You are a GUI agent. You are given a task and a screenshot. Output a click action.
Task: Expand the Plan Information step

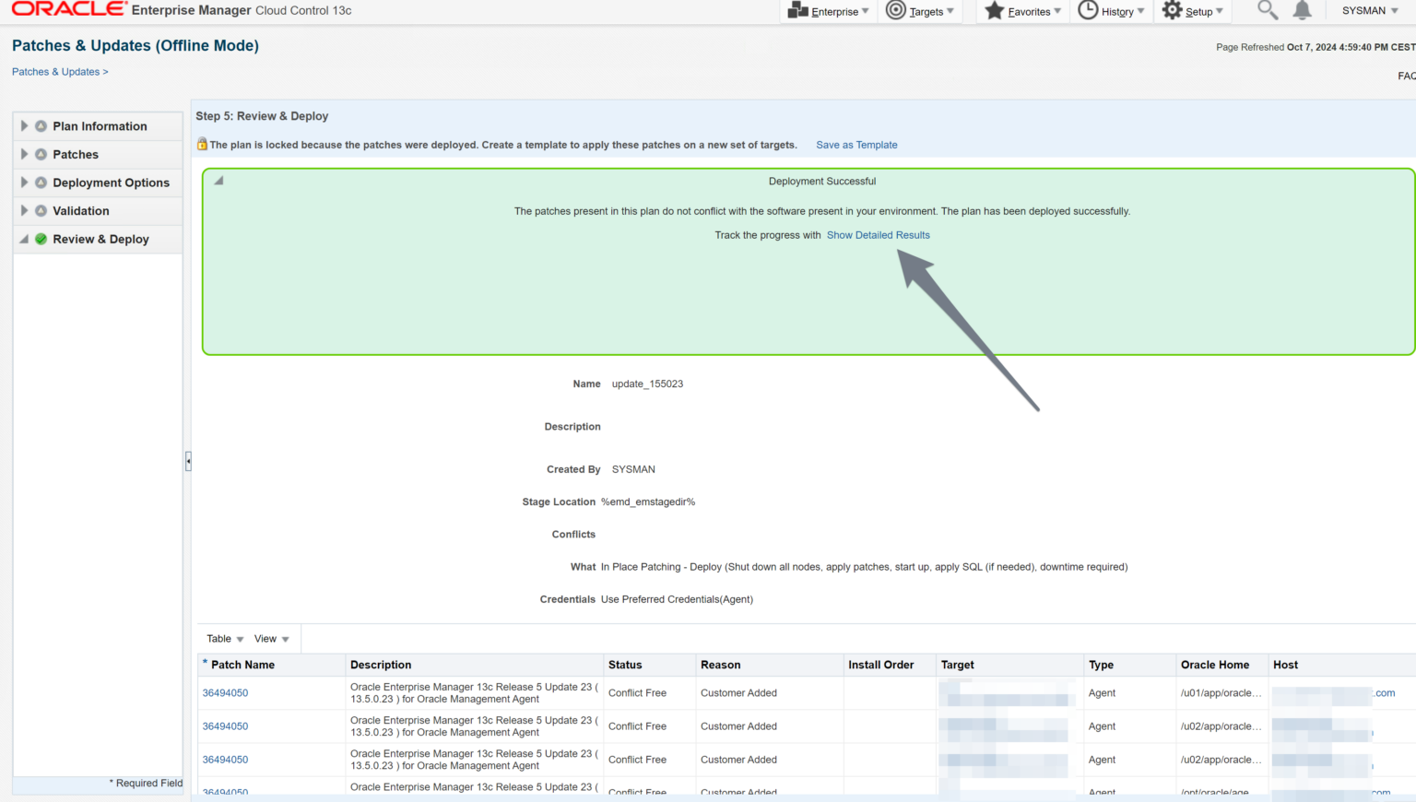pyautogui.click(x=25, y=125)
